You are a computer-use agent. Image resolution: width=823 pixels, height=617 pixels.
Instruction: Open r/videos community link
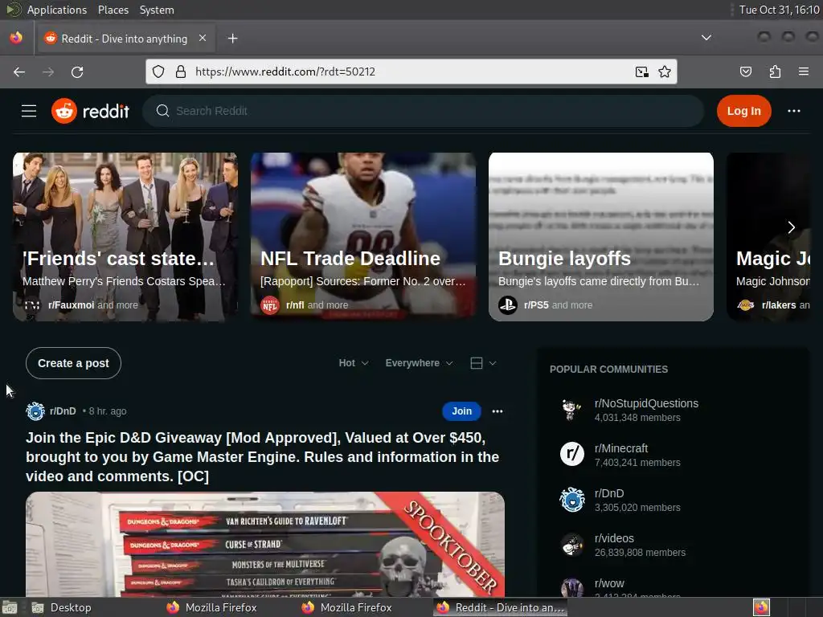point(614,538)
